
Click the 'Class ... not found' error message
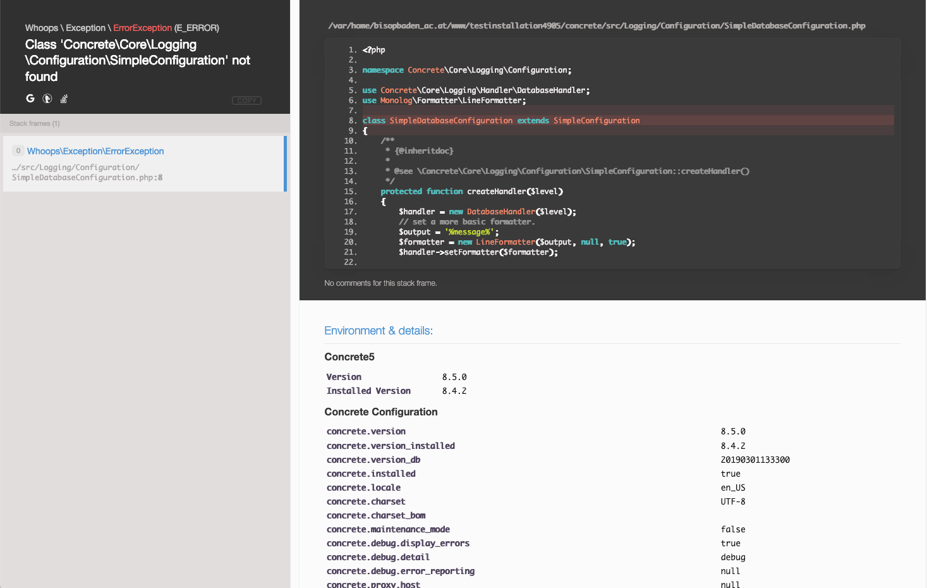(138, 61)
